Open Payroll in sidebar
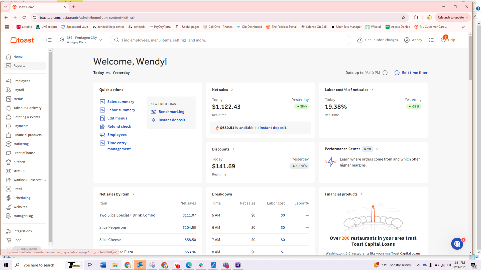The height and width of the screenshot is (270, 481). pyautogui.click(x=24, y=90)
